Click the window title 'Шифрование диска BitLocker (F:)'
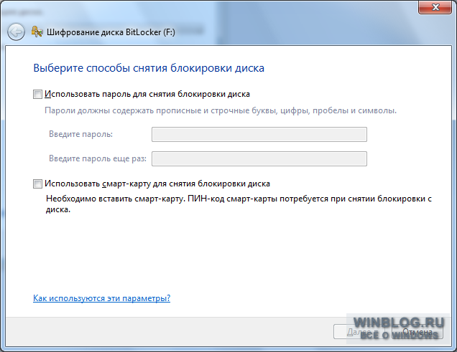The width and height of the screenshot is (457, 352). [111, 32]
